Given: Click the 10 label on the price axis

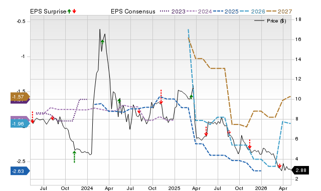Looking at the screenshot, I should point(298,99).
